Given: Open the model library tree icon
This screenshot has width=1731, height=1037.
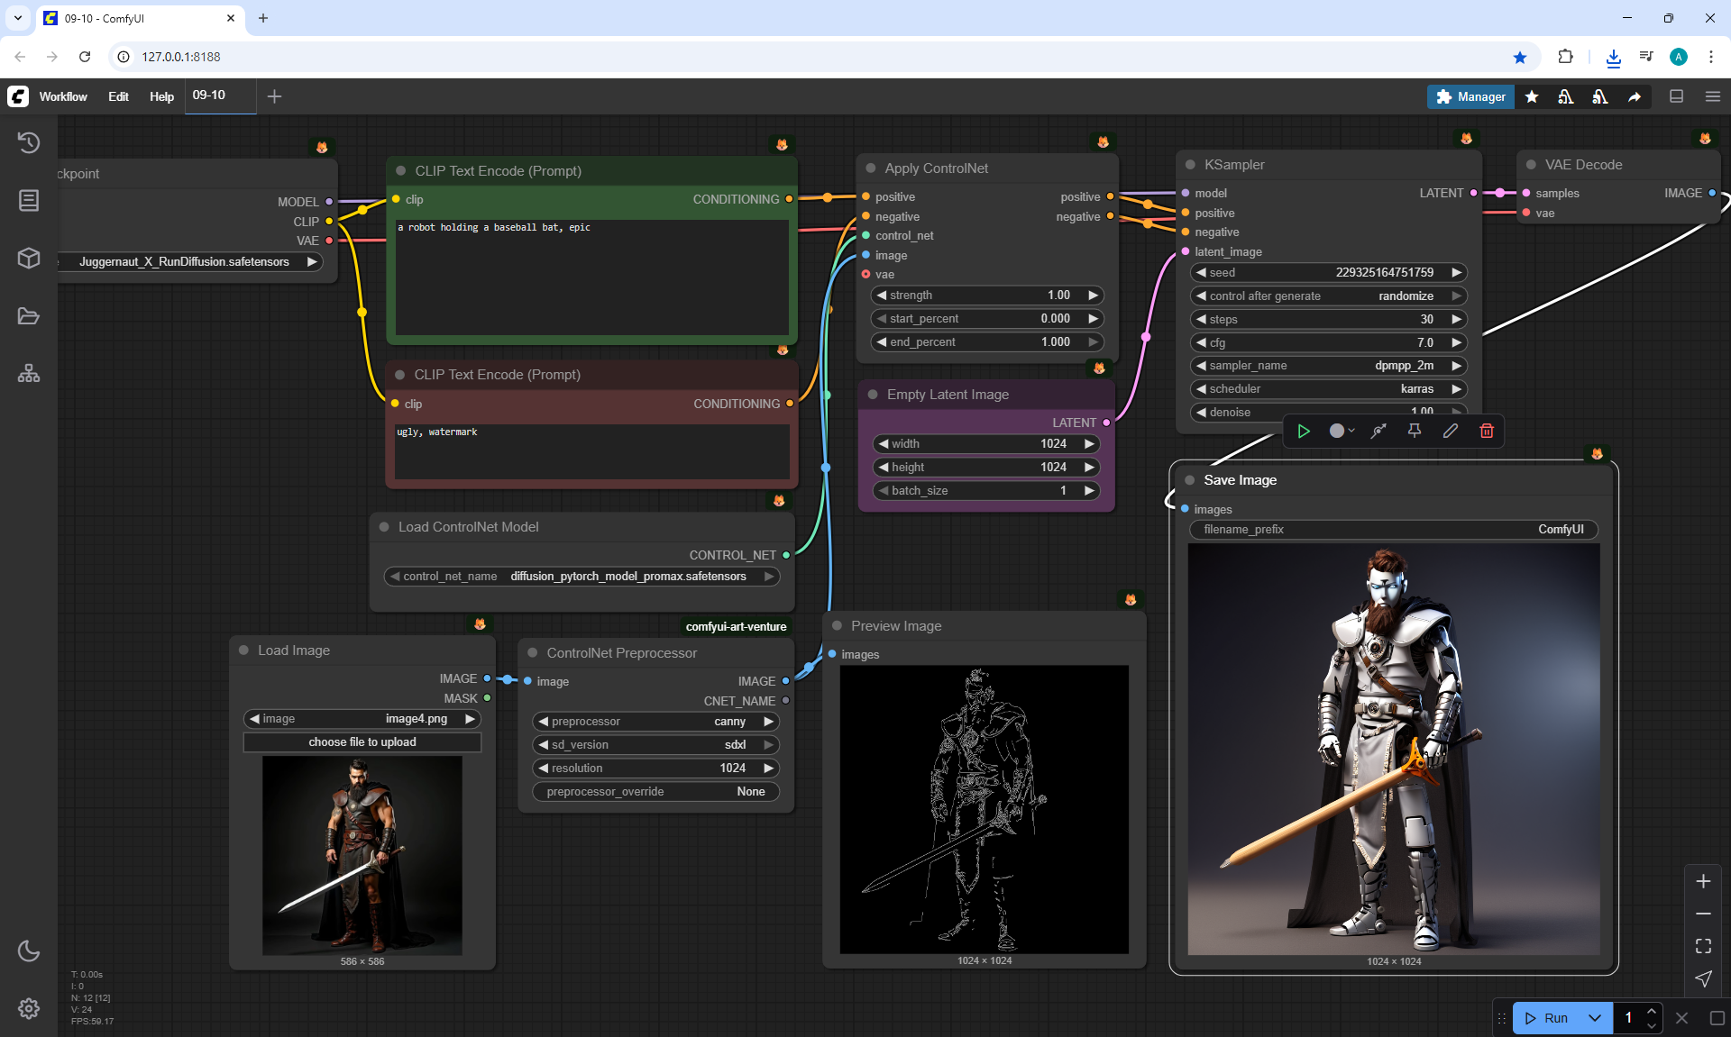Looking at the screenshot, I should [29, 373].
